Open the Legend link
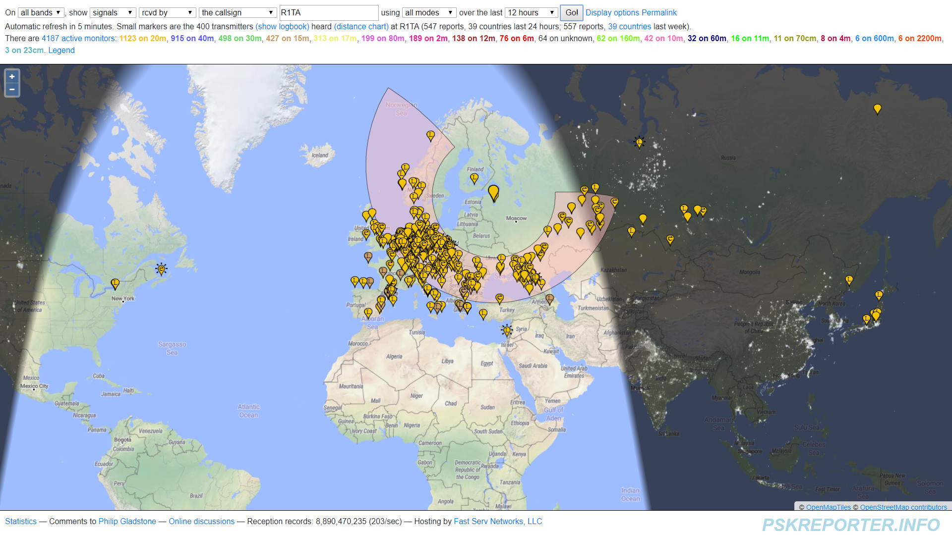This screenshot has height=535, width=952. [61, 50]
